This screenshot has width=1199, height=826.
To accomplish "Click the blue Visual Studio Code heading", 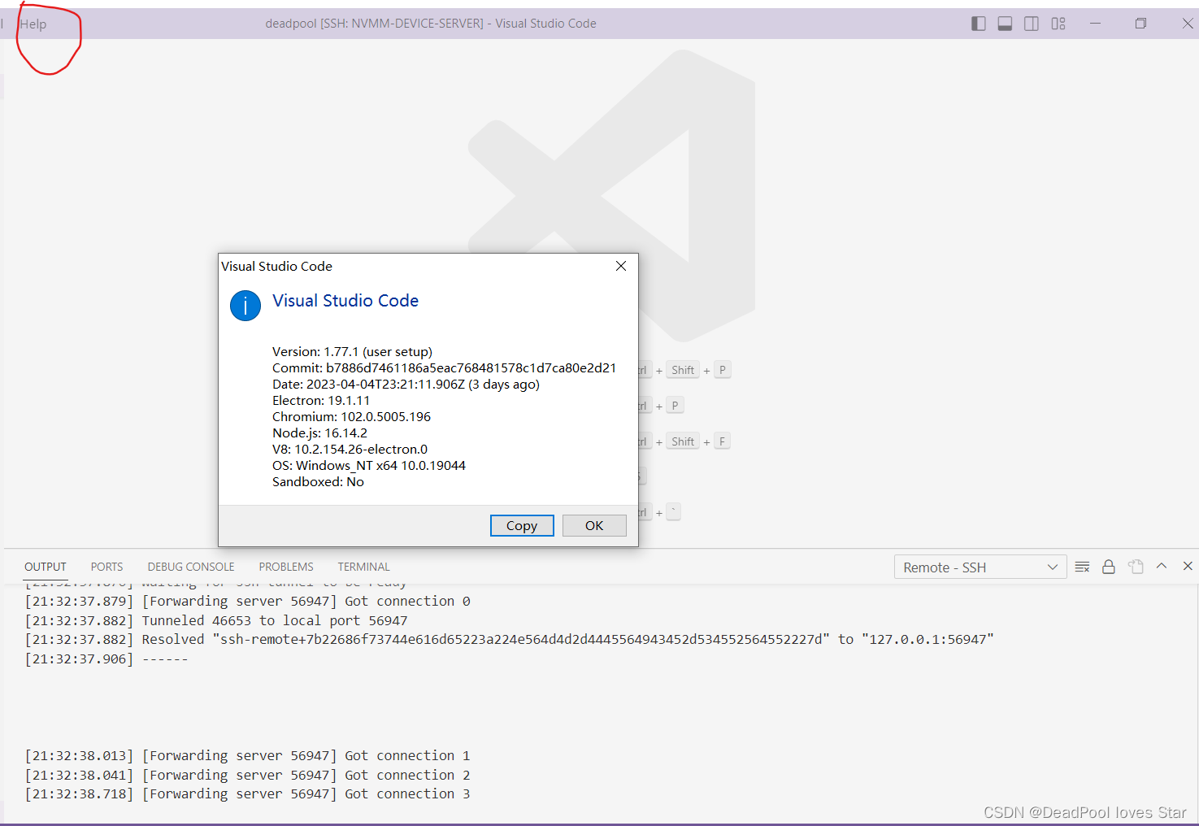I will [x=345, y=301].
